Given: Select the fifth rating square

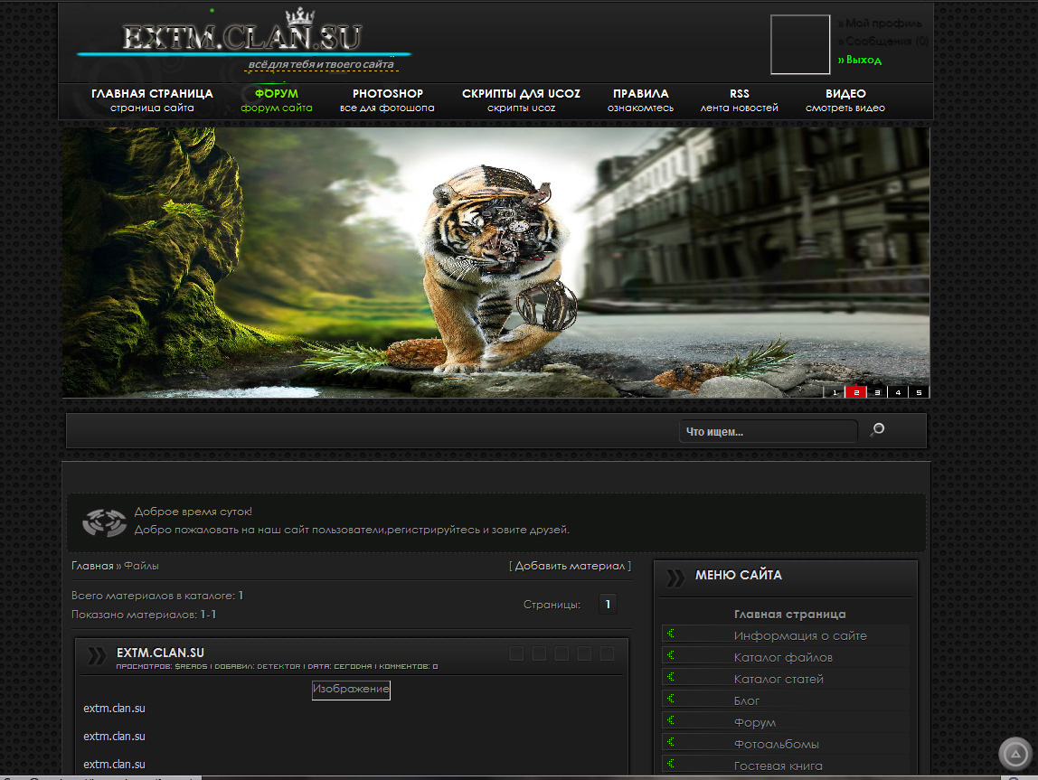Looking at the screenshot, I should 607,653.
